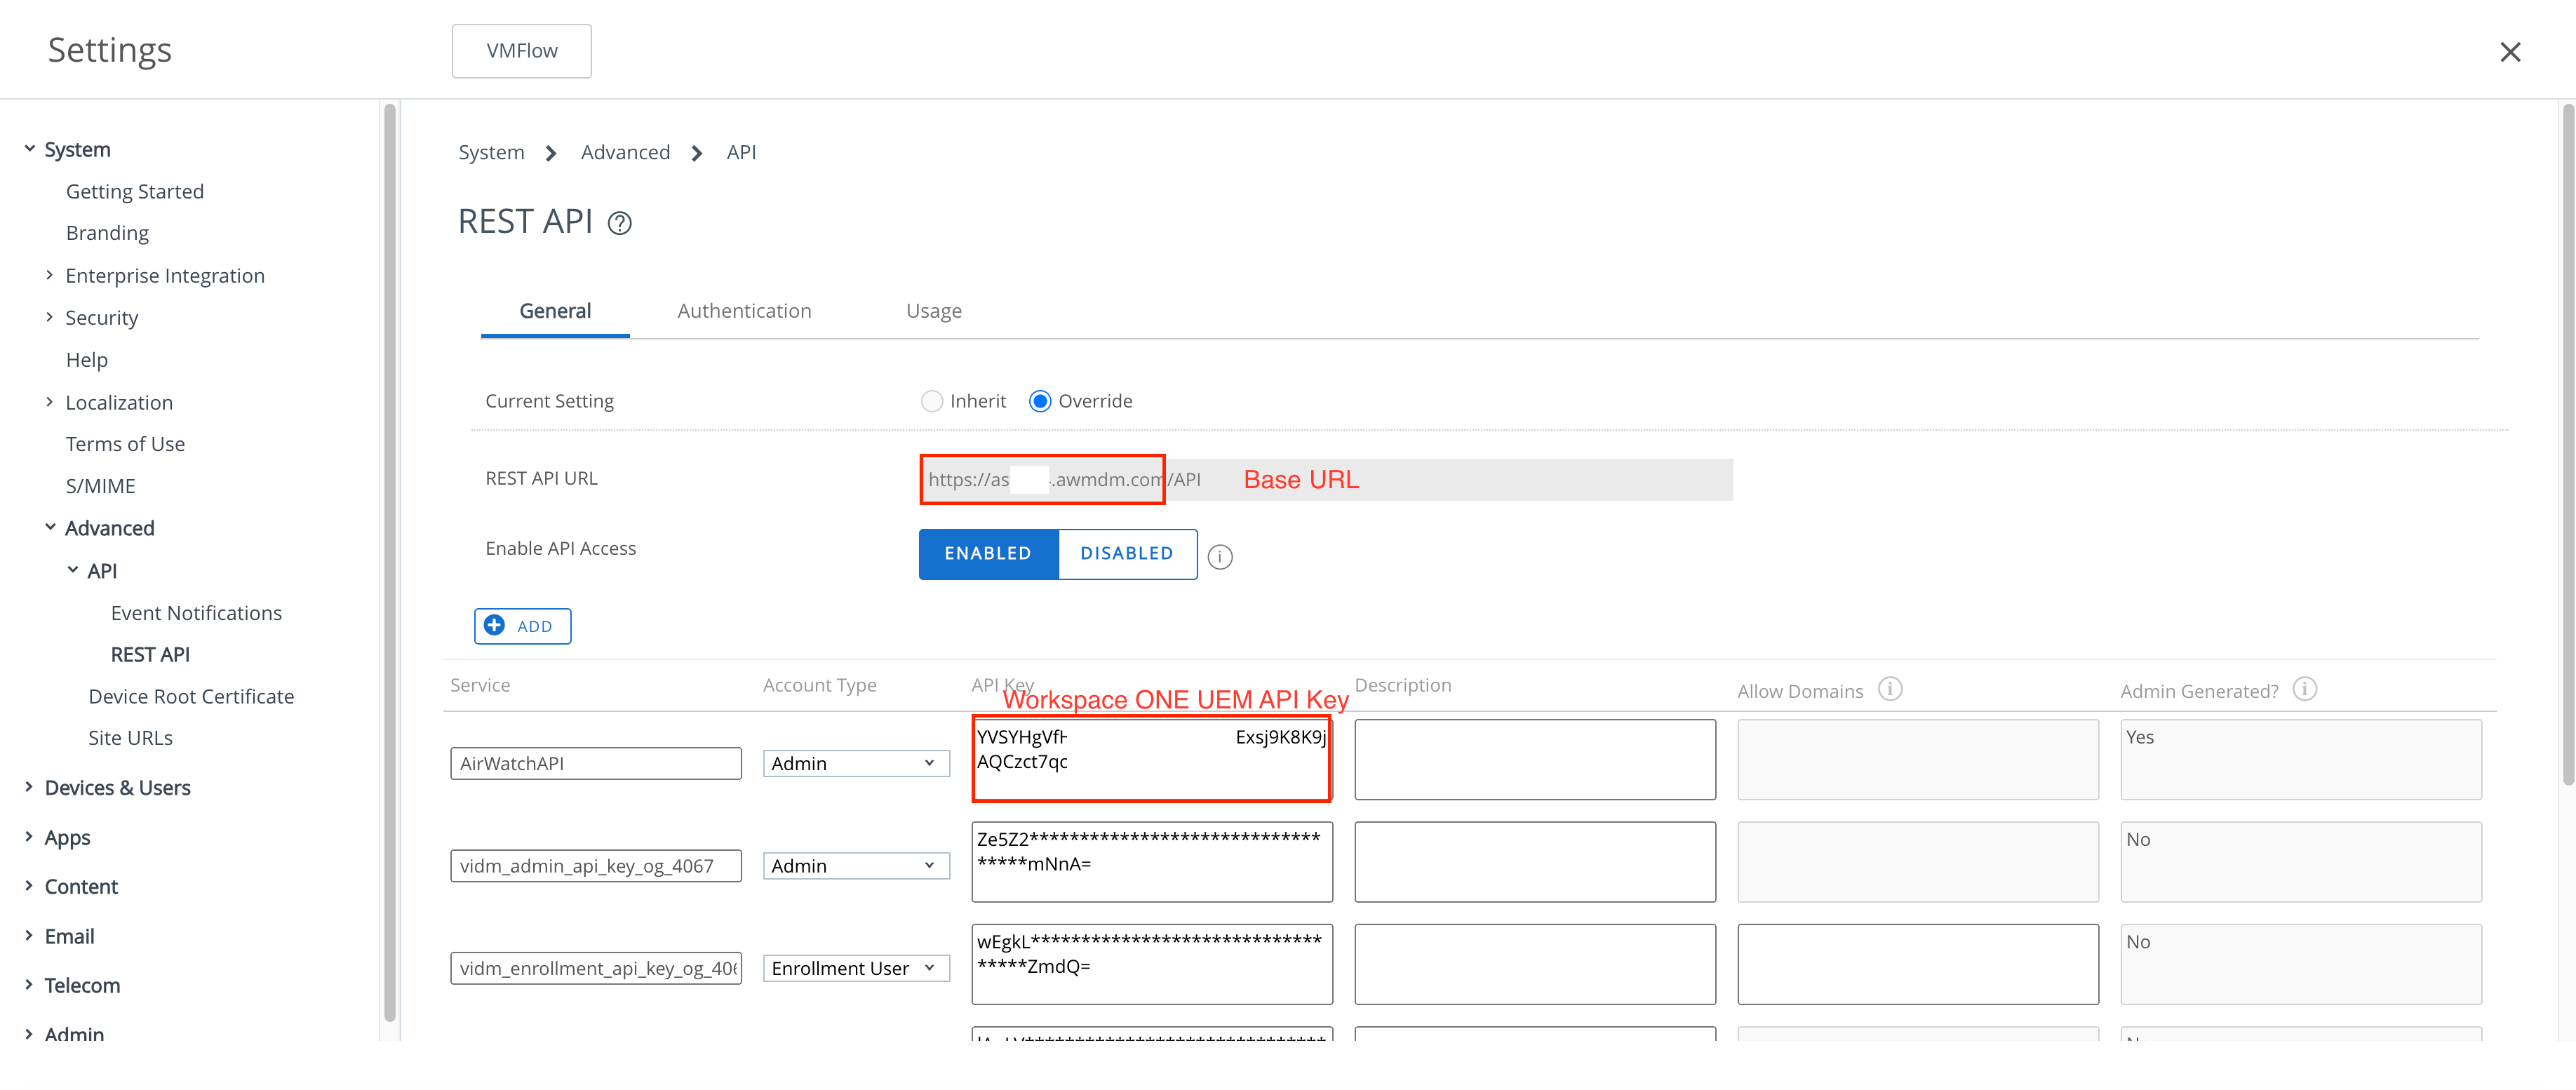Close the Settings screen
2576x1090 pixels.
(2510, 52)
